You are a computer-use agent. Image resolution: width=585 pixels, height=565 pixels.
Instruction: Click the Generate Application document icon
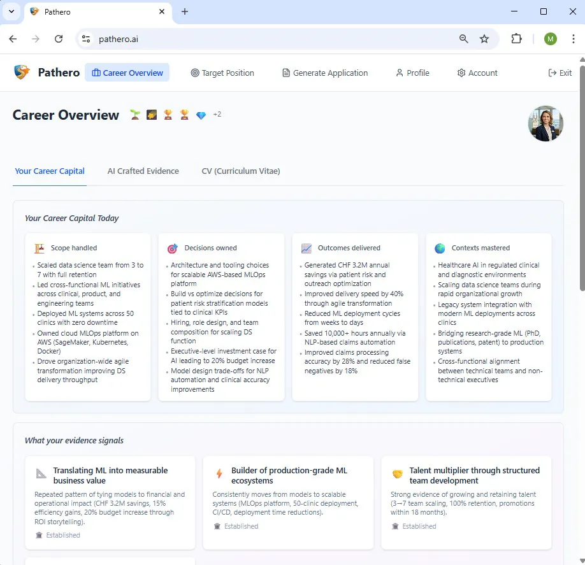tap(285, 73)
